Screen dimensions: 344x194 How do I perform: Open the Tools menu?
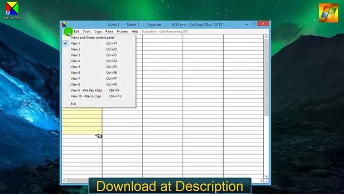point(87,31)
